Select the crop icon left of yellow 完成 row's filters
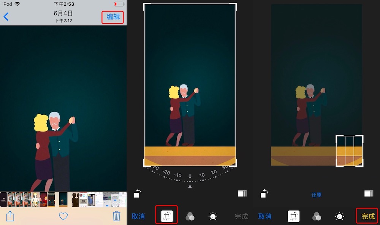Viewport: 380px width, 225px height. [293, 216]
